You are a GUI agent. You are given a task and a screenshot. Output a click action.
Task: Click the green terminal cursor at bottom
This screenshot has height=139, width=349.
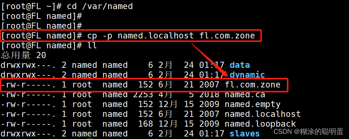(x=89, y=138)
